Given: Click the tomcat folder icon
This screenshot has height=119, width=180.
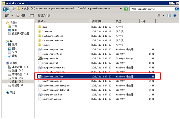Looking at the screenshot, I should (40, 45).
